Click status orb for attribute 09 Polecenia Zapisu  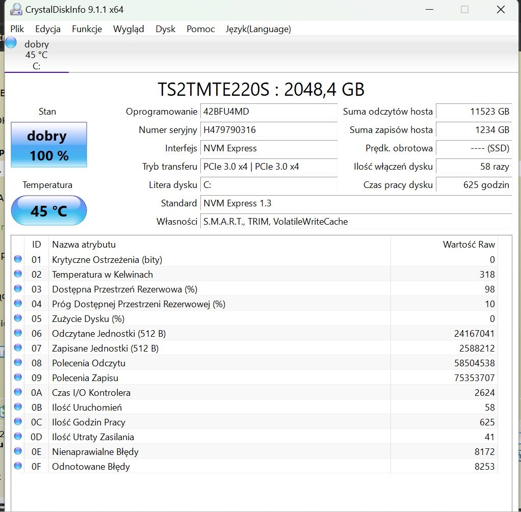18,377
